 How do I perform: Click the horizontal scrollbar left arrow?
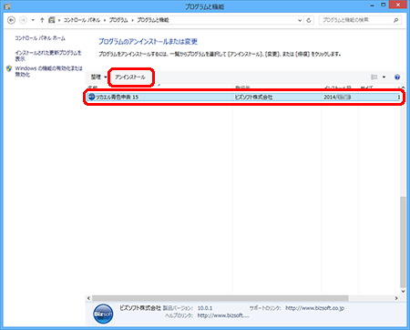tap(88, 298)
